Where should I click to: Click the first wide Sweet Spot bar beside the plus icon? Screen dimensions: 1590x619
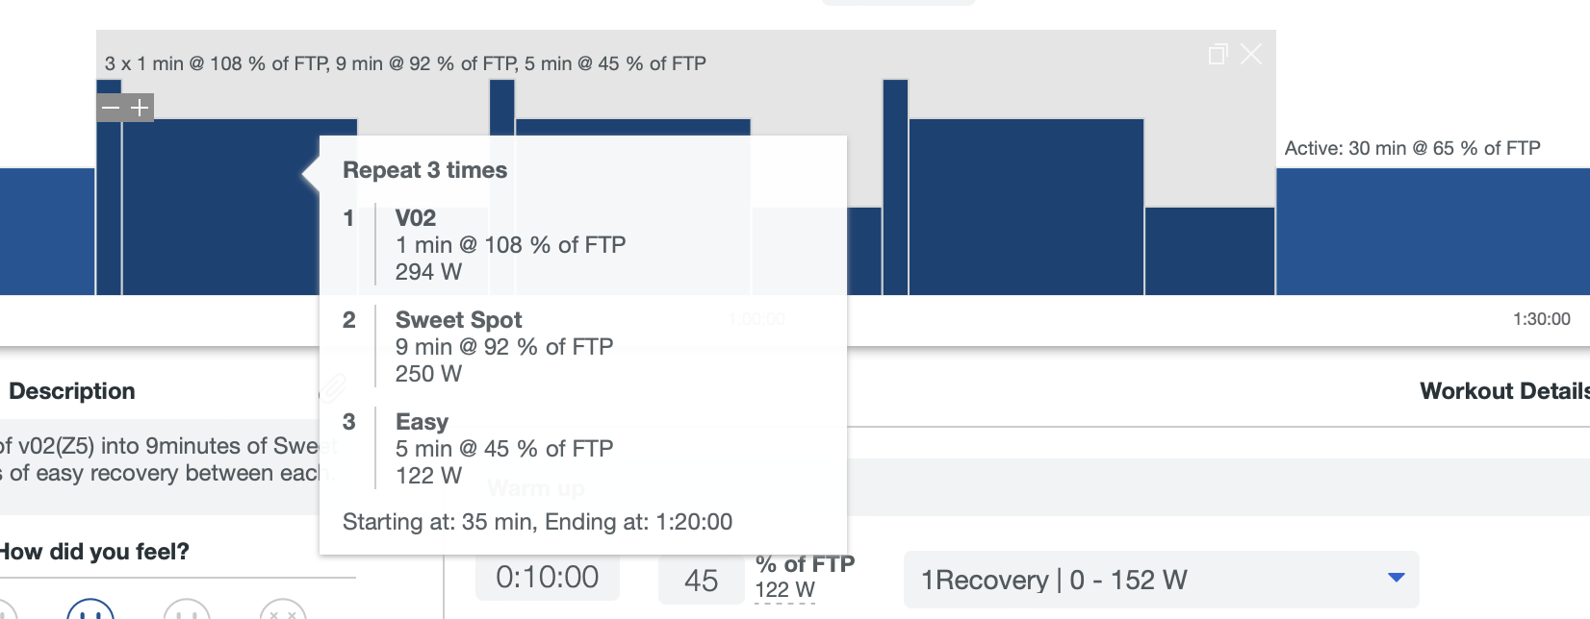(221, 207)
